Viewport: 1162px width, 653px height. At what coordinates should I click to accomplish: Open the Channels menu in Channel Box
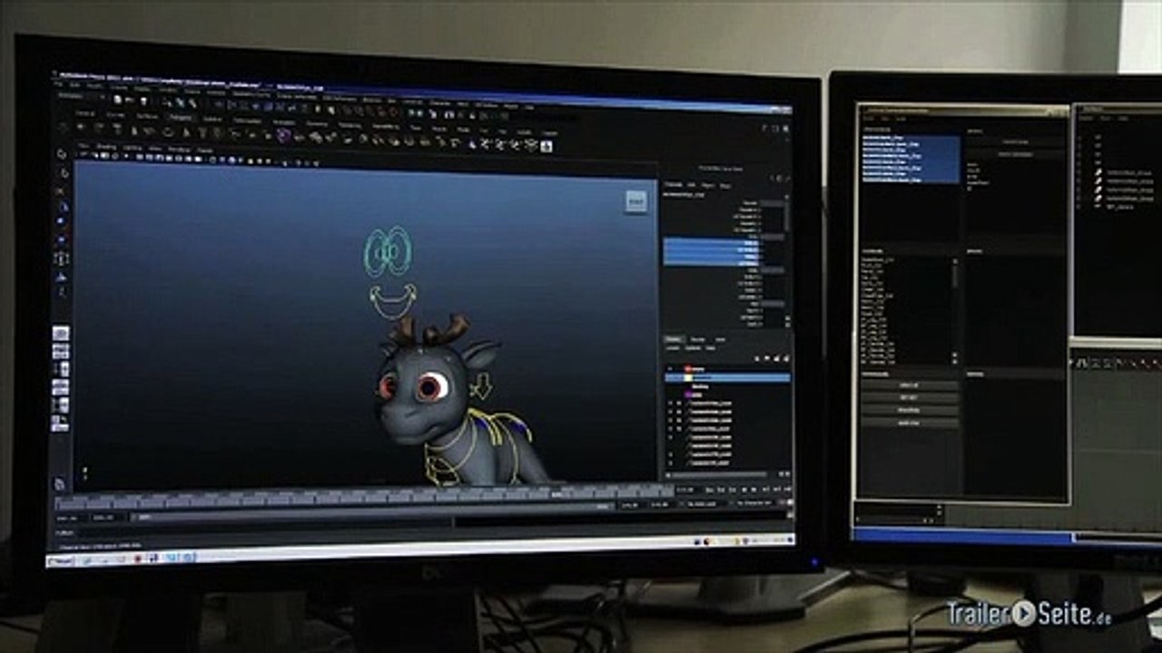point(675,184)
